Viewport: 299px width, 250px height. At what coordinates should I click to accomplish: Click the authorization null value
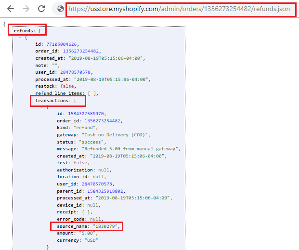point(104,170)
